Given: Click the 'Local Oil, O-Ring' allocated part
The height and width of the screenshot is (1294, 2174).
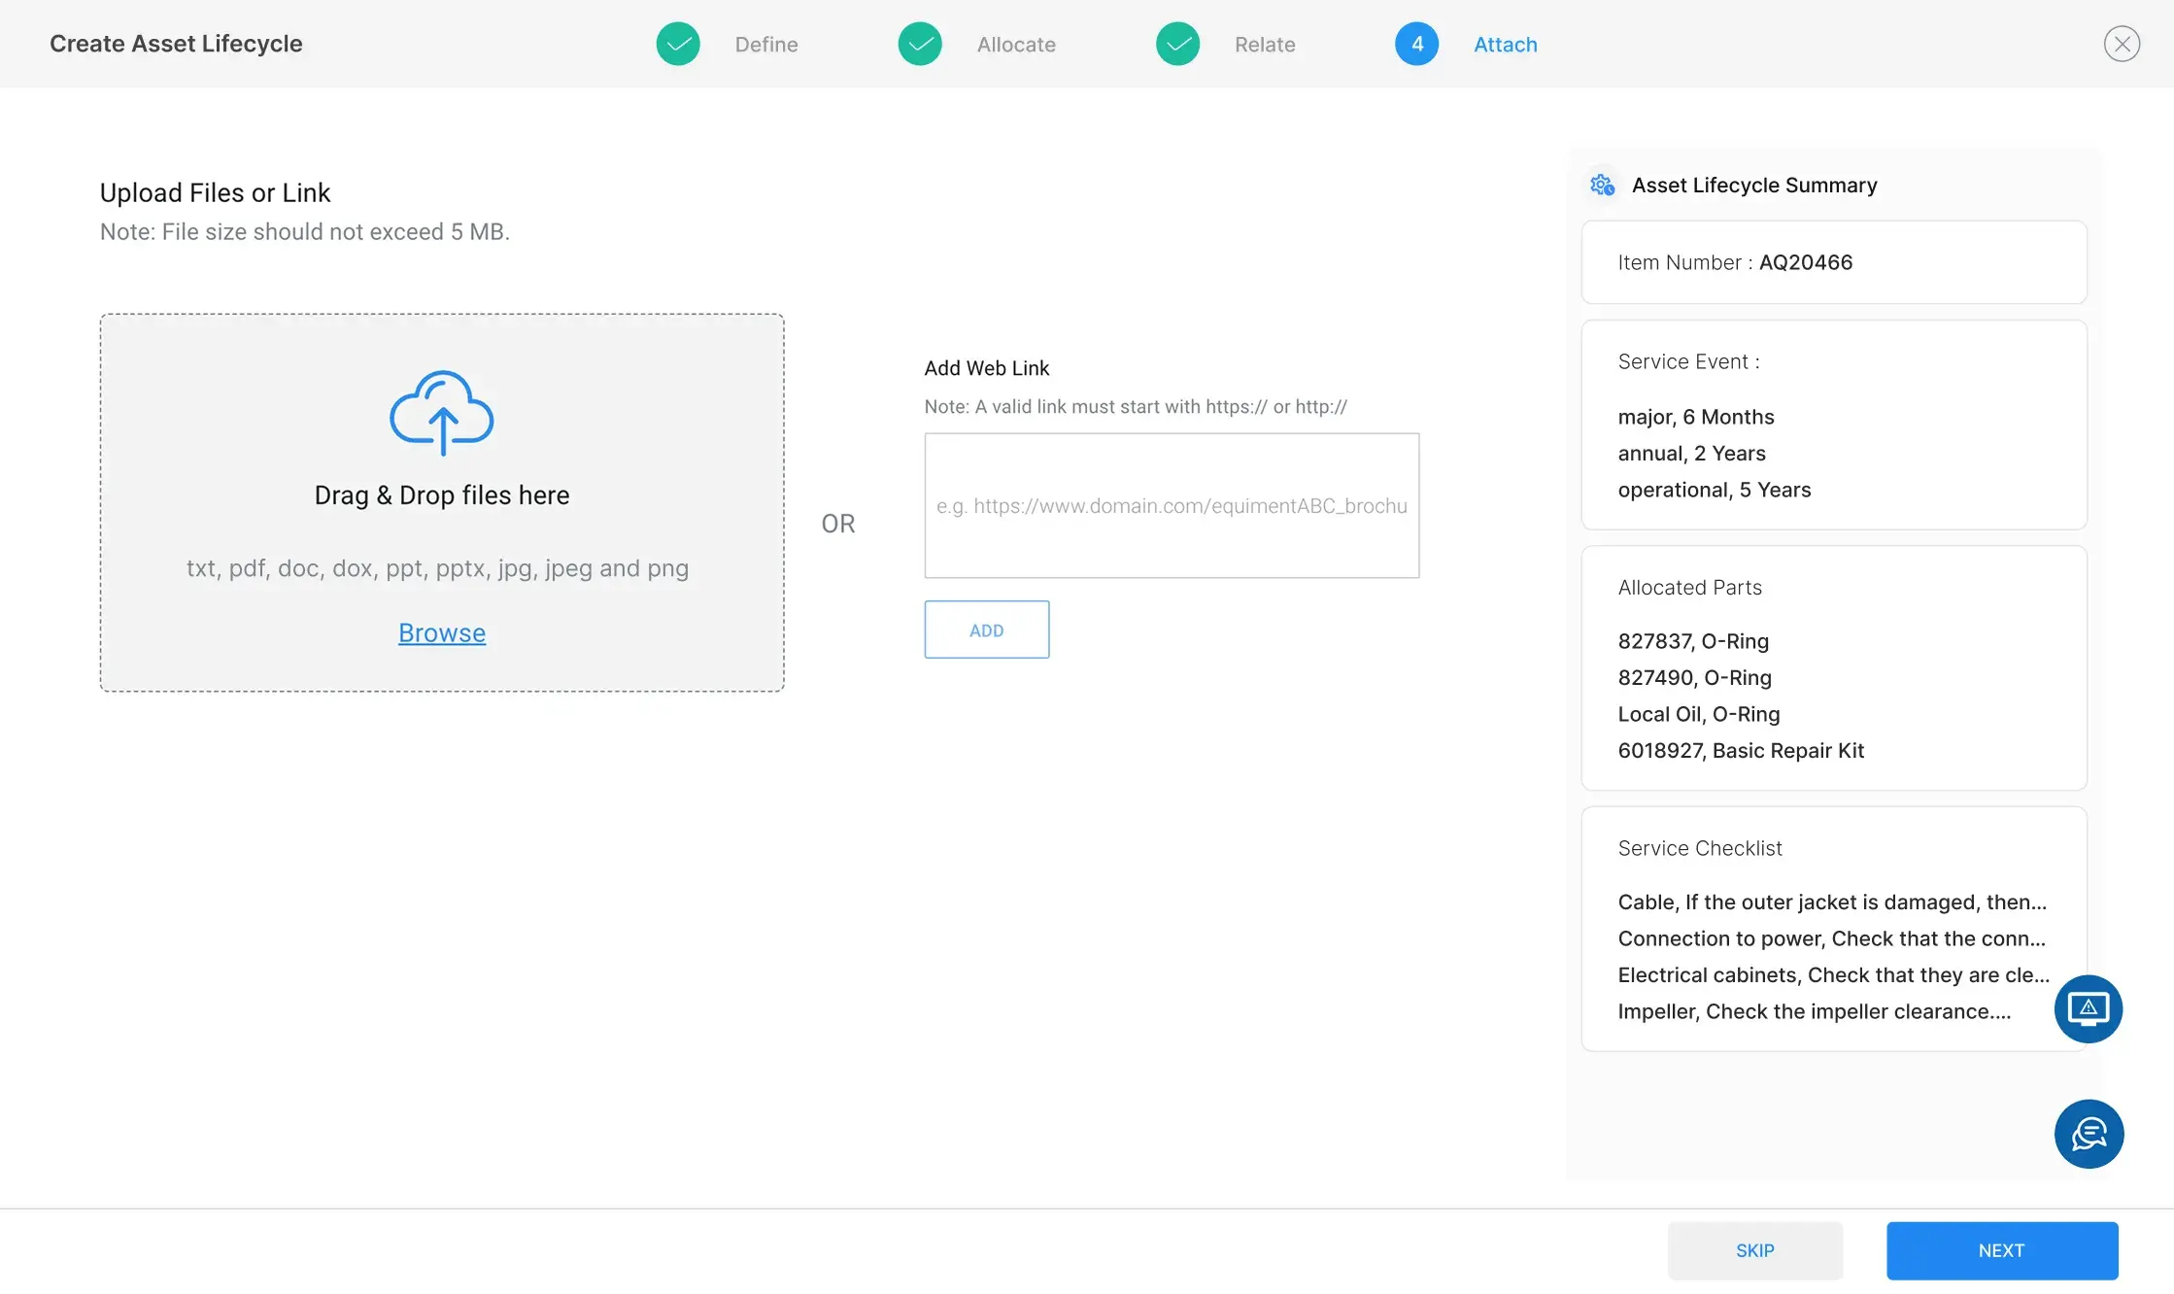Looking at the screenshot, I should [1699, 714].
